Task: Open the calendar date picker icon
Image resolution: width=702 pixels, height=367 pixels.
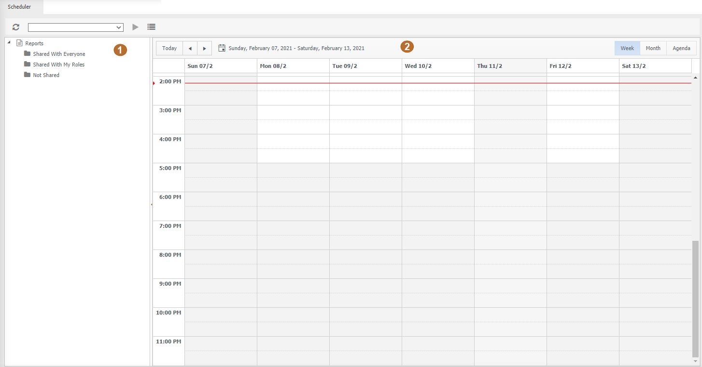Action: (222, 48)
